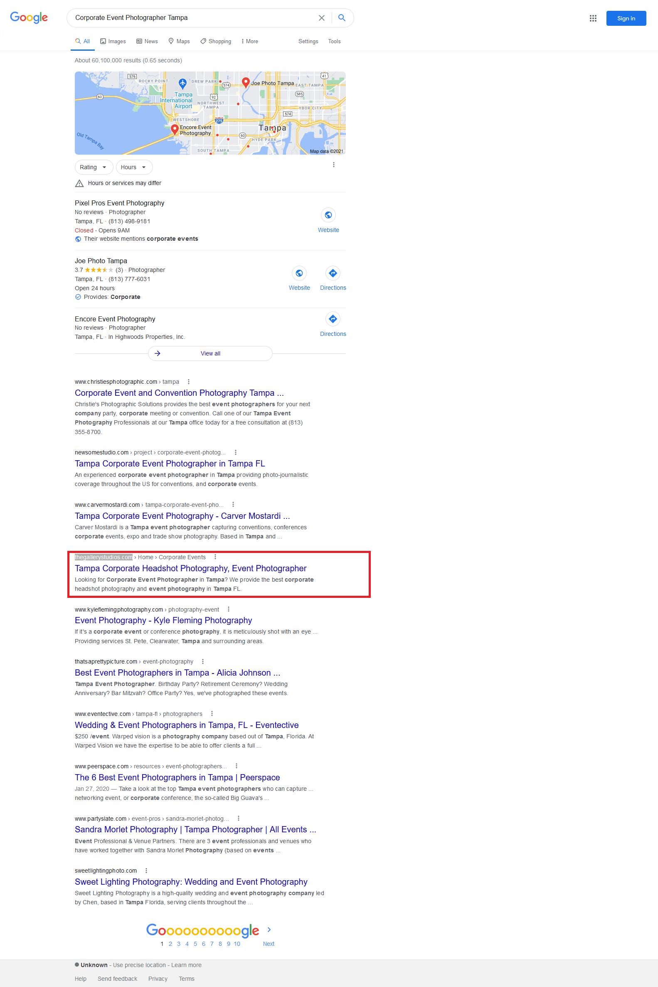Viewport: 658px width, 987px height.
Task: Open the Tools search menu
Action: [334, 42]
